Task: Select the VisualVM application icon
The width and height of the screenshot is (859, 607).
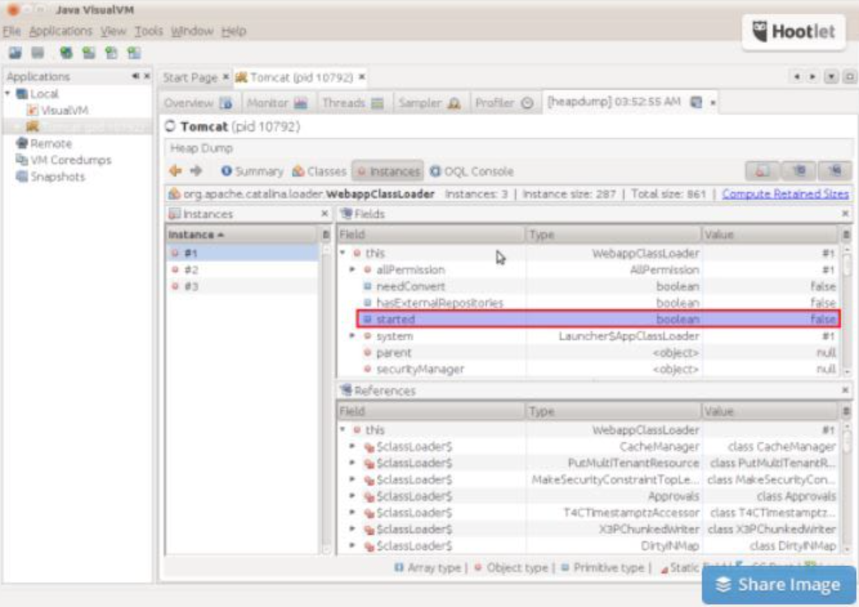Action: (x=32, y=110)
